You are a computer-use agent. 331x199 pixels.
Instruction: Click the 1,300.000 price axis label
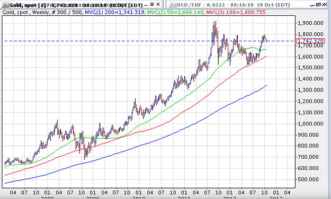coord(310,90)
